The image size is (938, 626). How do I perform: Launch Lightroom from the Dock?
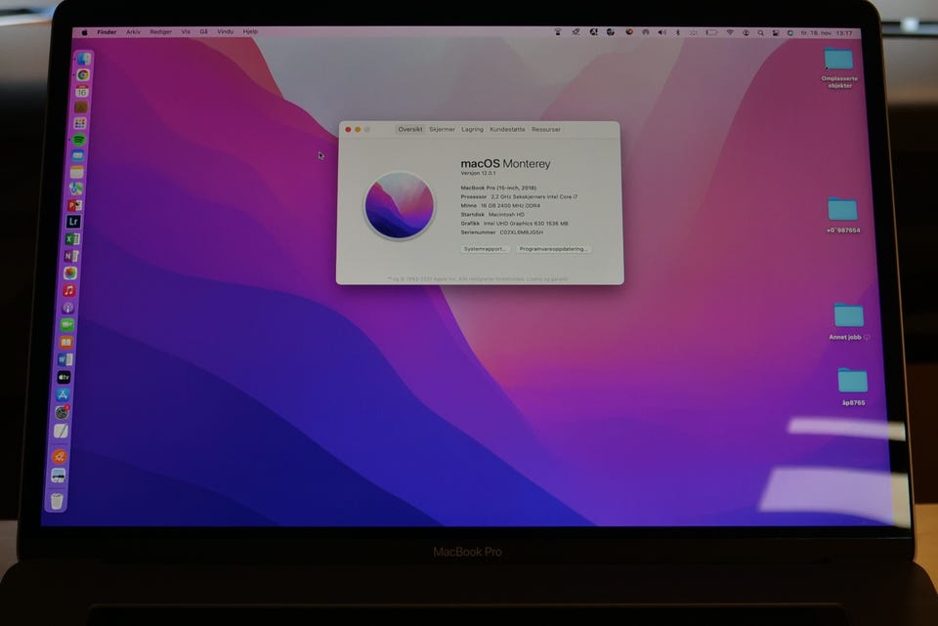click(x=73, y=222)
